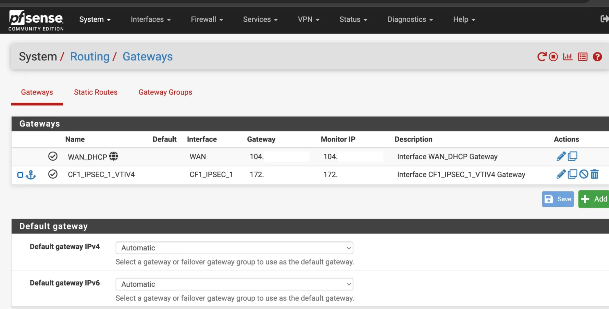Open the status logs icon
This screenshot has height=309, width=609.
(x=582, y=57)
